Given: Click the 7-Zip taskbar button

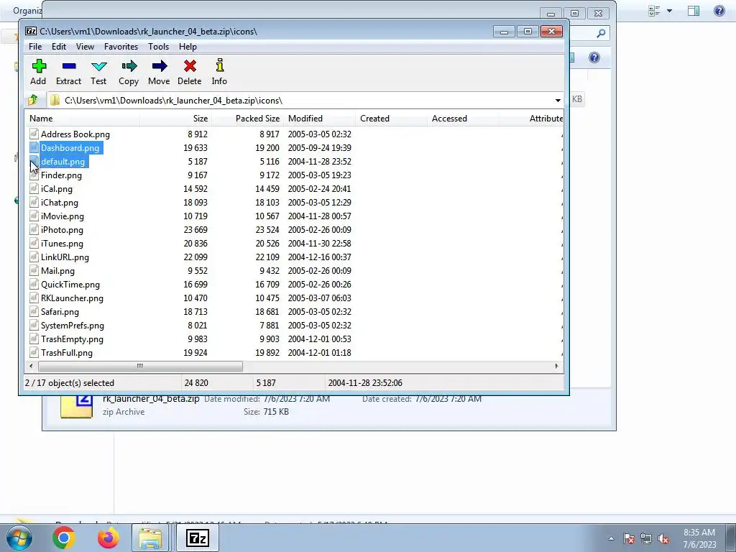Looking at the screenshot, I should click(197, 538).
